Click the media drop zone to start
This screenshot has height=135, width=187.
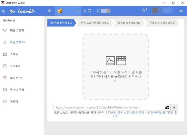116,67
